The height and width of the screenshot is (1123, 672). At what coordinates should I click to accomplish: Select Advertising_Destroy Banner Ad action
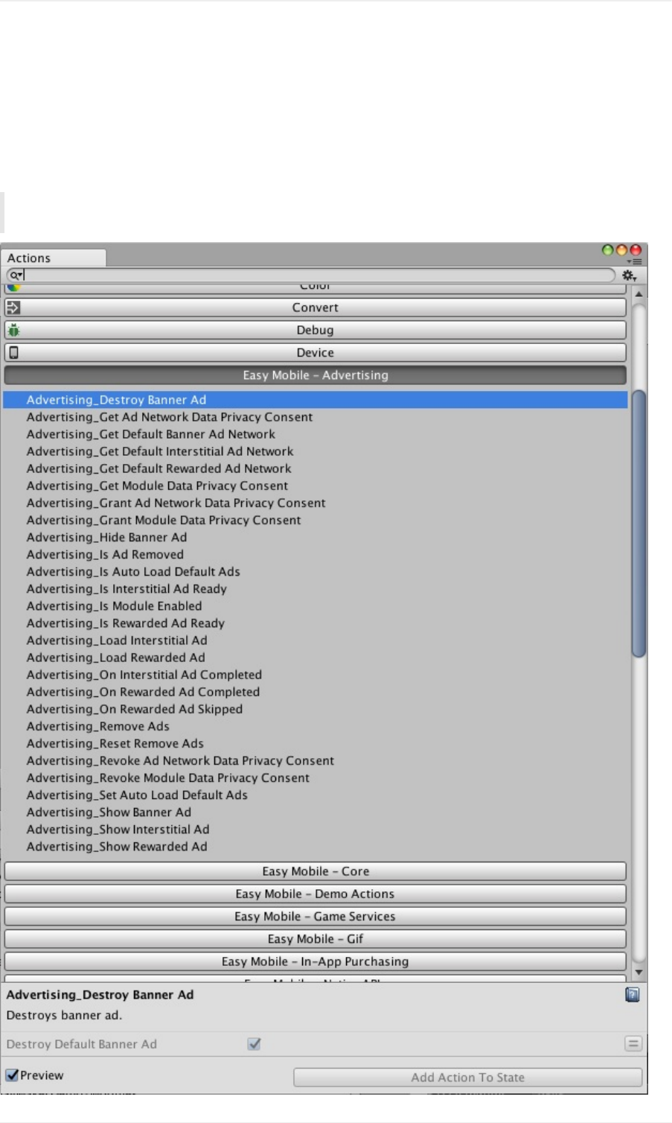[x=316, y=400]
